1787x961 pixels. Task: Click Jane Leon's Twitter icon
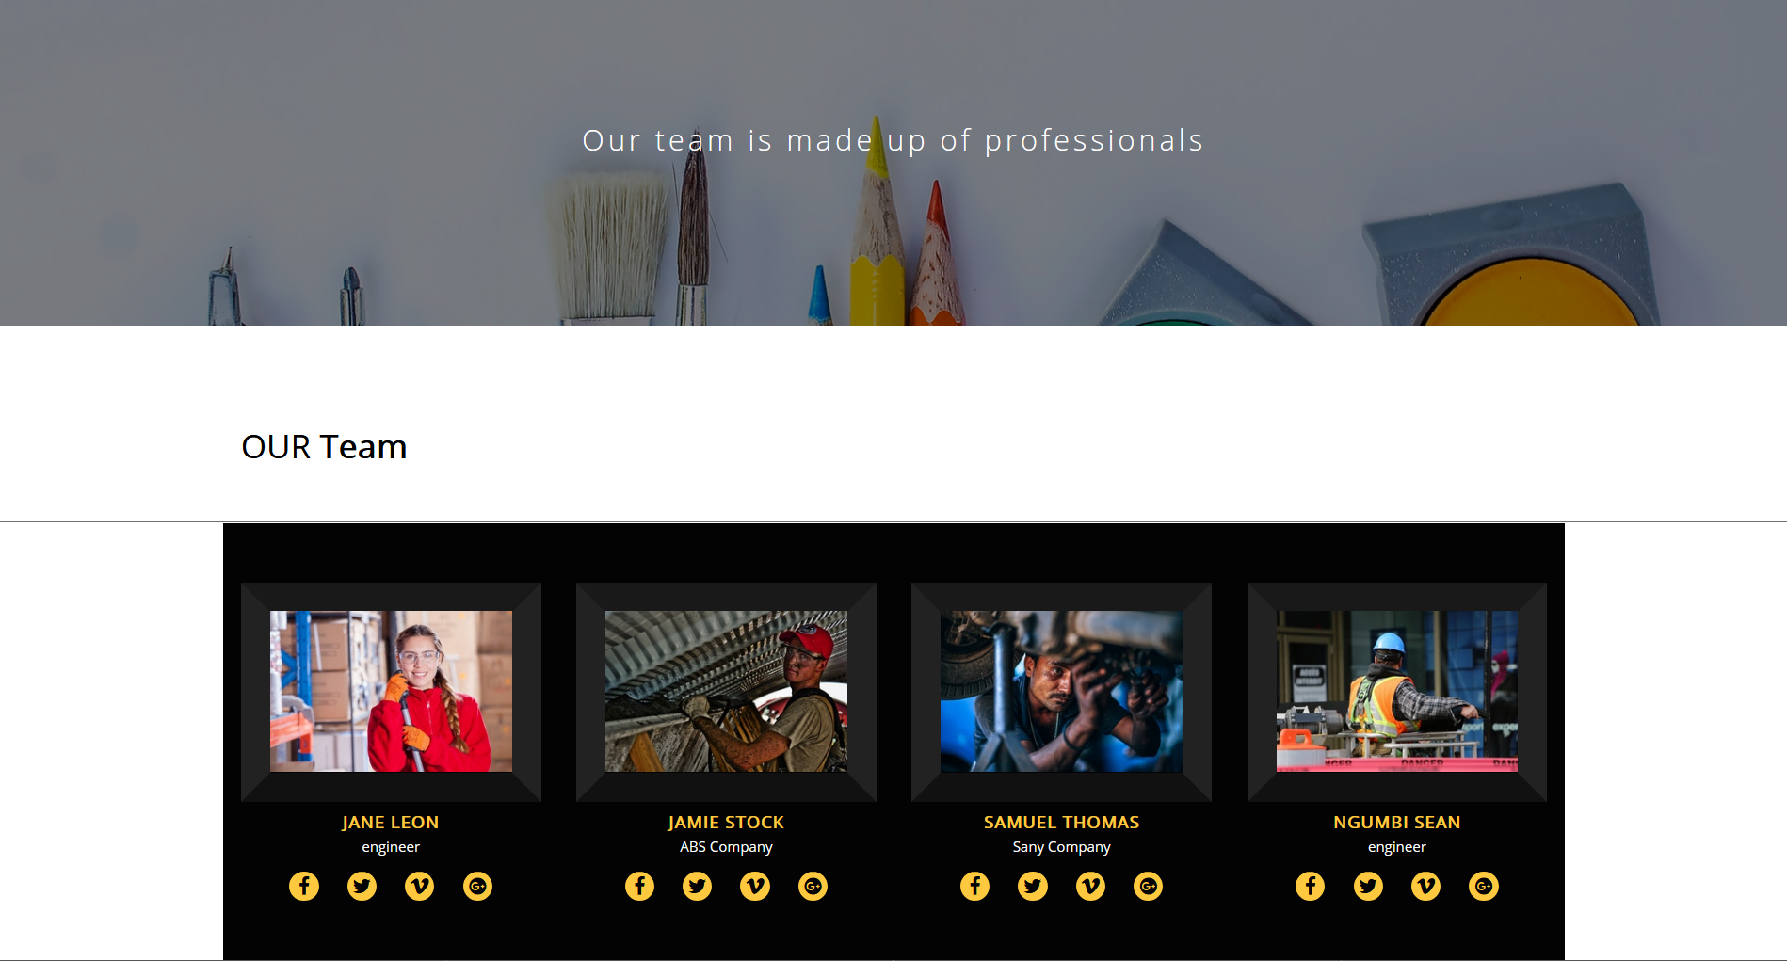(x=362, y=886)
